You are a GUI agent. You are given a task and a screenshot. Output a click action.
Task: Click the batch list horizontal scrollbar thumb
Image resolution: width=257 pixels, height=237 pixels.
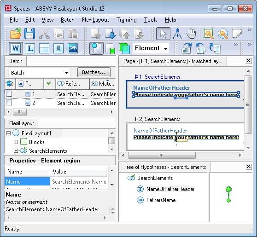pyautogui.click(x=20, y=112)
